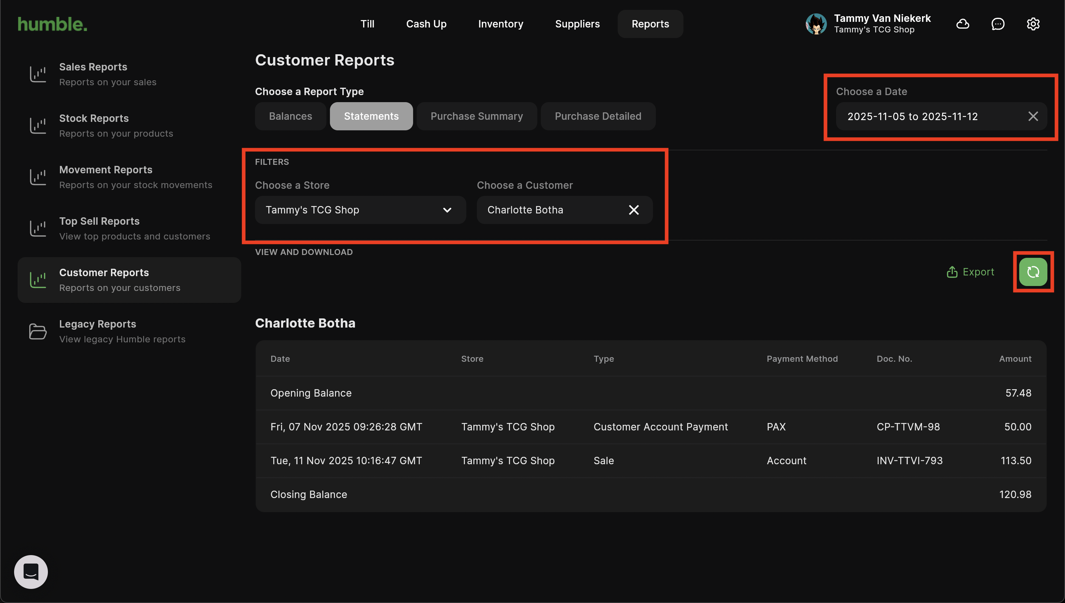1065x603 pixels.
Task: Open the Inventory tab
Action: 500,24
